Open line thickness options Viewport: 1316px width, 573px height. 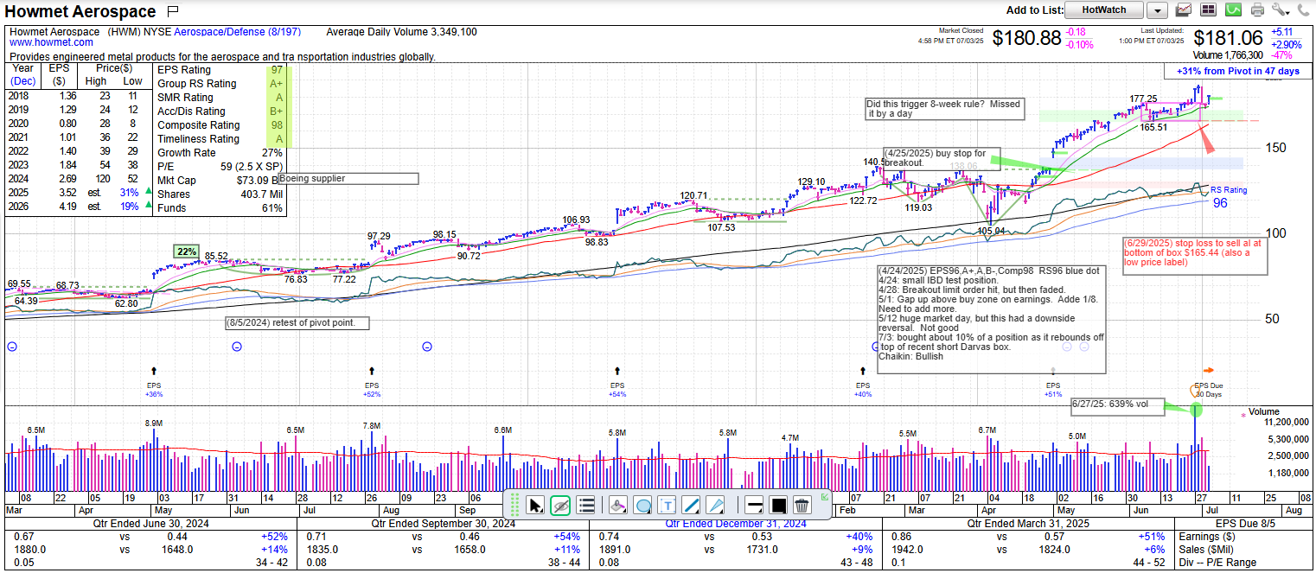click(x=753, y=506)
